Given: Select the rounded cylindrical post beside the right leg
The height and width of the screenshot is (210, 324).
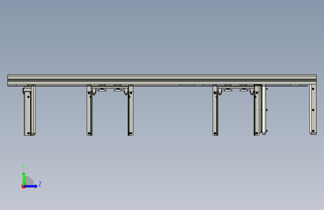Looking at the screenshot, I should (x=264, y=109).
